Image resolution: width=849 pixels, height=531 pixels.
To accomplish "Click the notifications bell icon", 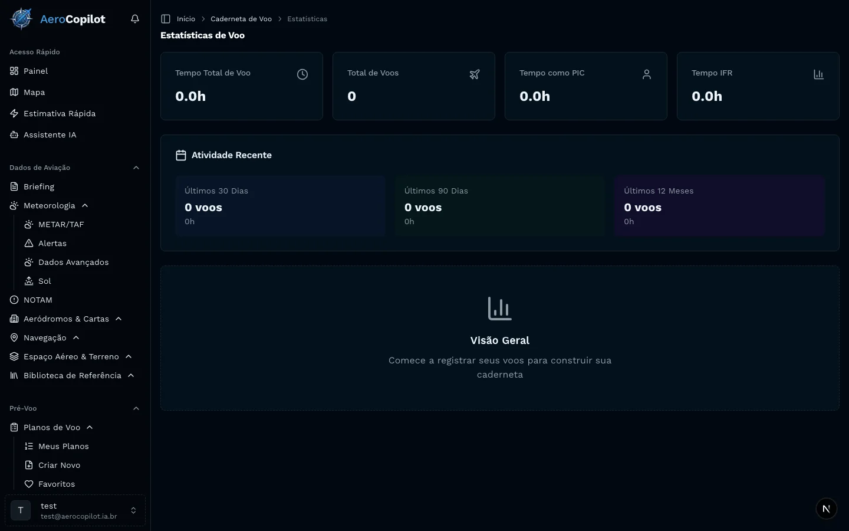I will tap(135, 19).
